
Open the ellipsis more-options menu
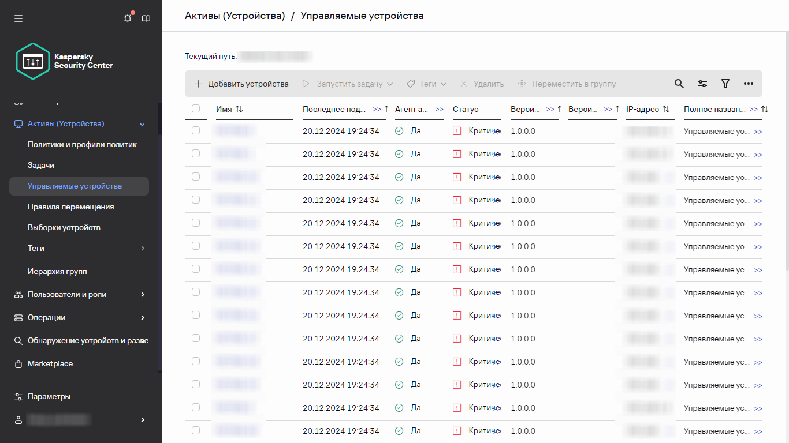(749, 84)
